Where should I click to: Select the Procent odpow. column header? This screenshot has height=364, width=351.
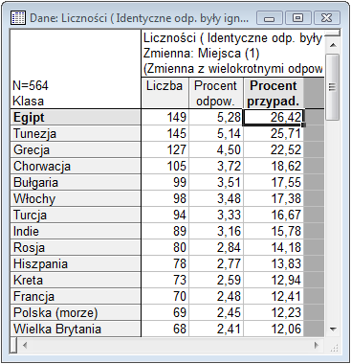(216, 93)
